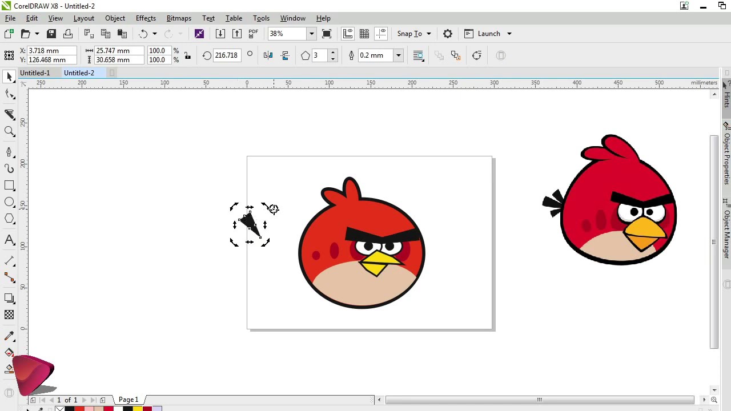Cut selection to clipboard
The height and width of the screenshot is (411, 731).
[x=89, y=34]
